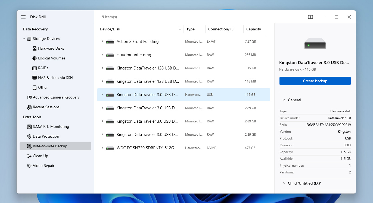
Task: Launch S.M.A.R.T. Monitoring tool
Action: 52,126
